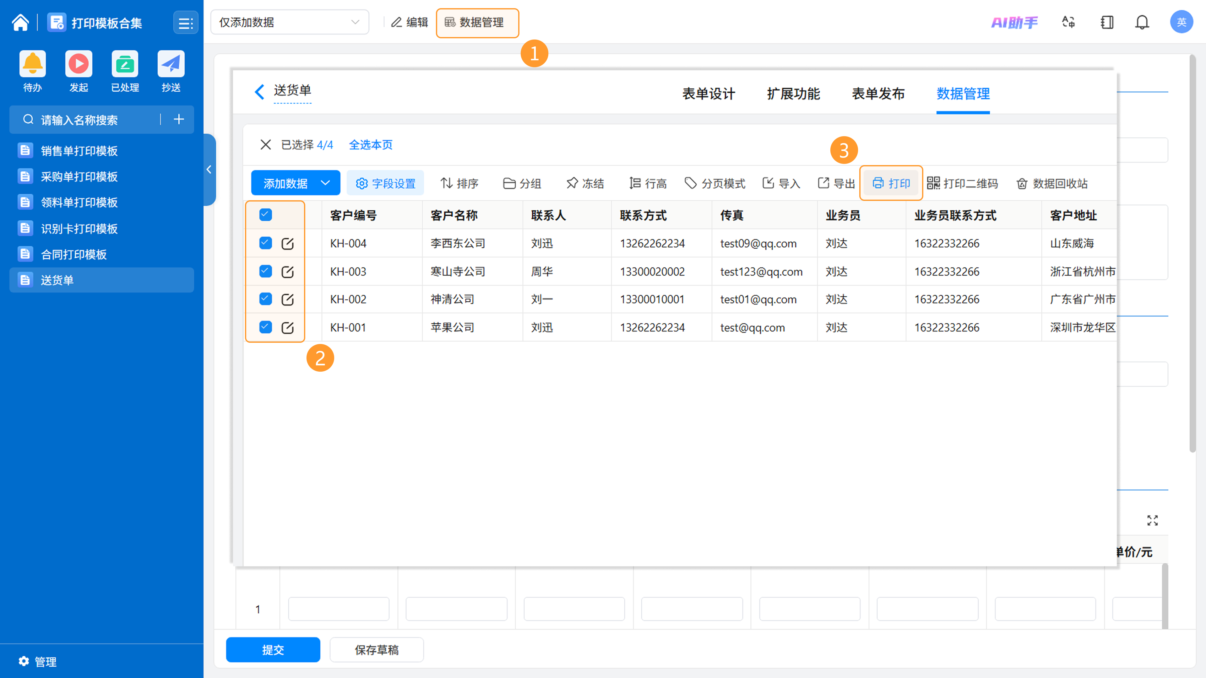Click the 全选本页 link

click(x=371, y=145)
